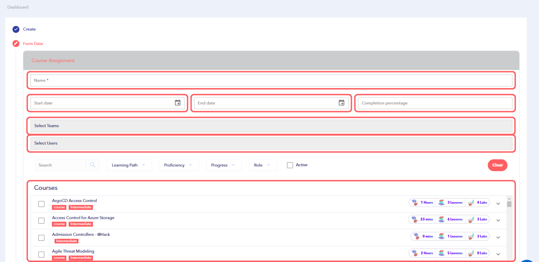
Task: Click the labs icon on Agile Threat Modeling
Action: coord(471,253)
